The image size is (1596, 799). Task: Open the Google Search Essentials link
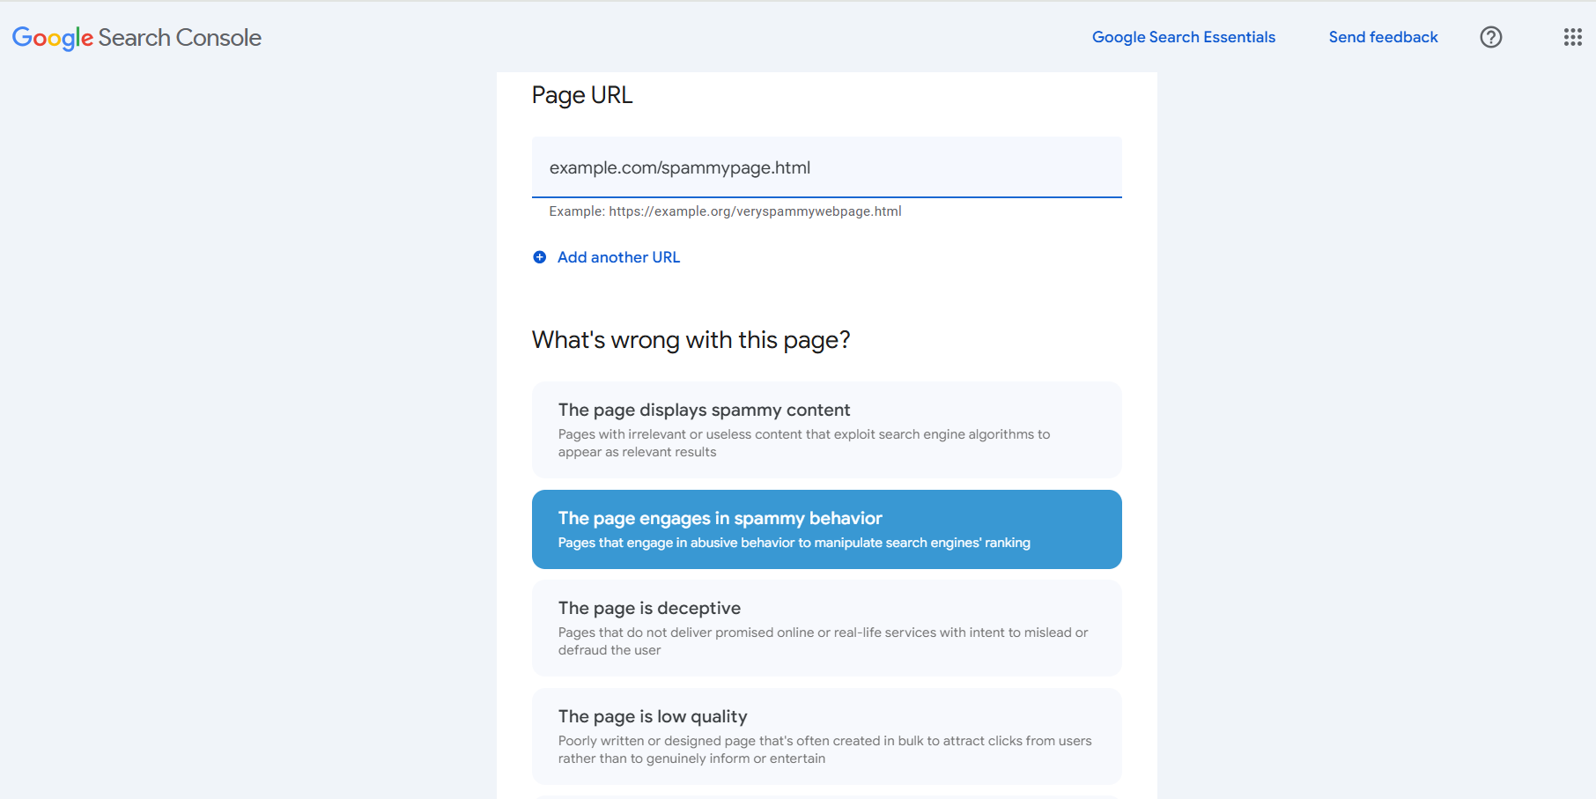click(x=1183, y=37)
